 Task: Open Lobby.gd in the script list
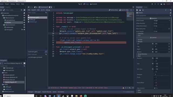(32, 20)
